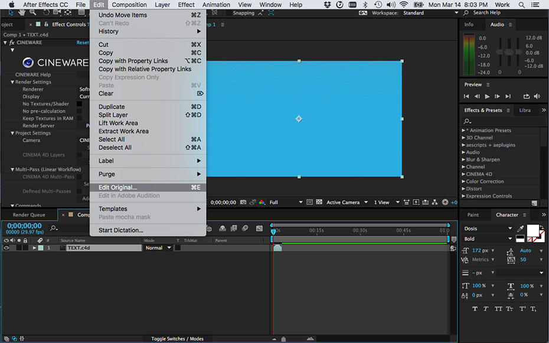Select the Hand tool in toolbar
549x343 pixels.
pyautogui.click(x=22, y=12)
